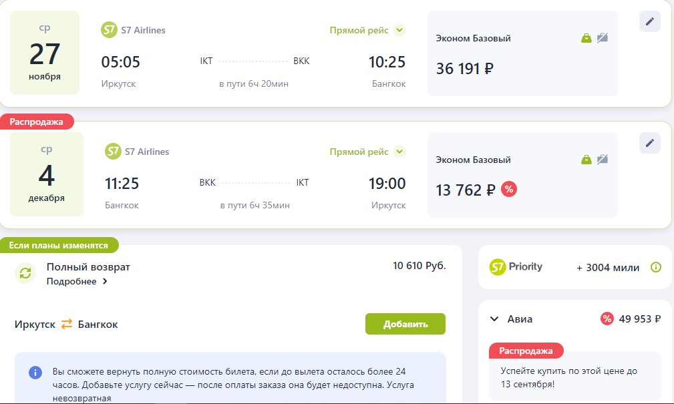This screenshot has height=404, width=674.
Task: Click the refresh icon beside Полный возврат
Action: (25, 273)
